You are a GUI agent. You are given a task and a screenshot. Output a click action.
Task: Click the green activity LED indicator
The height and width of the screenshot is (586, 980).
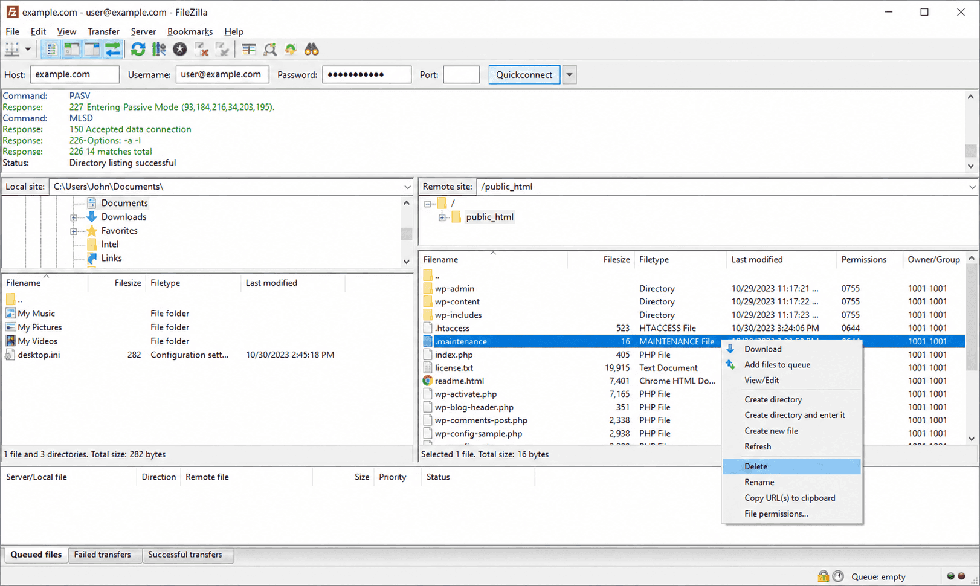coord(950,576)
